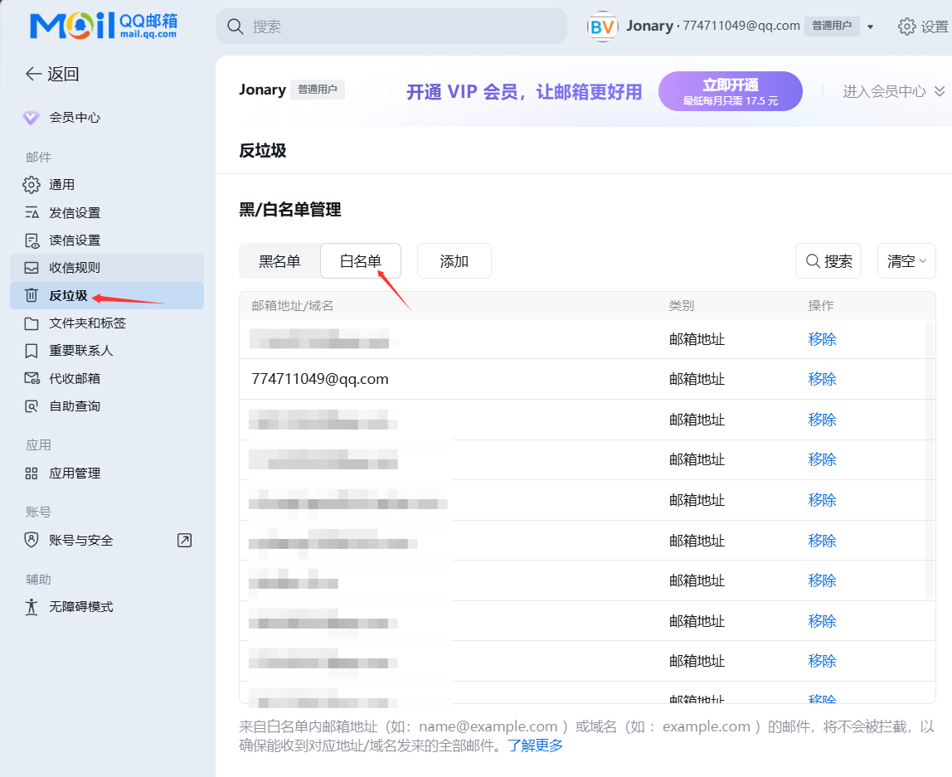Click the 通用 gear icon in sidebar
This screenshot has height=777, width=952.
point(31,185)
